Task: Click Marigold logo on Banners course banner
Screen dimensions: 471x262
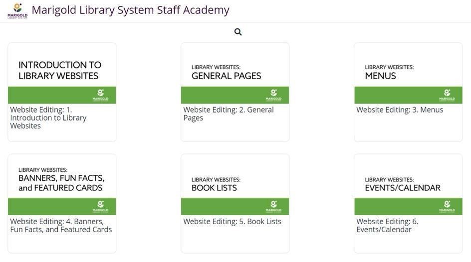Action: click(101, 207)
